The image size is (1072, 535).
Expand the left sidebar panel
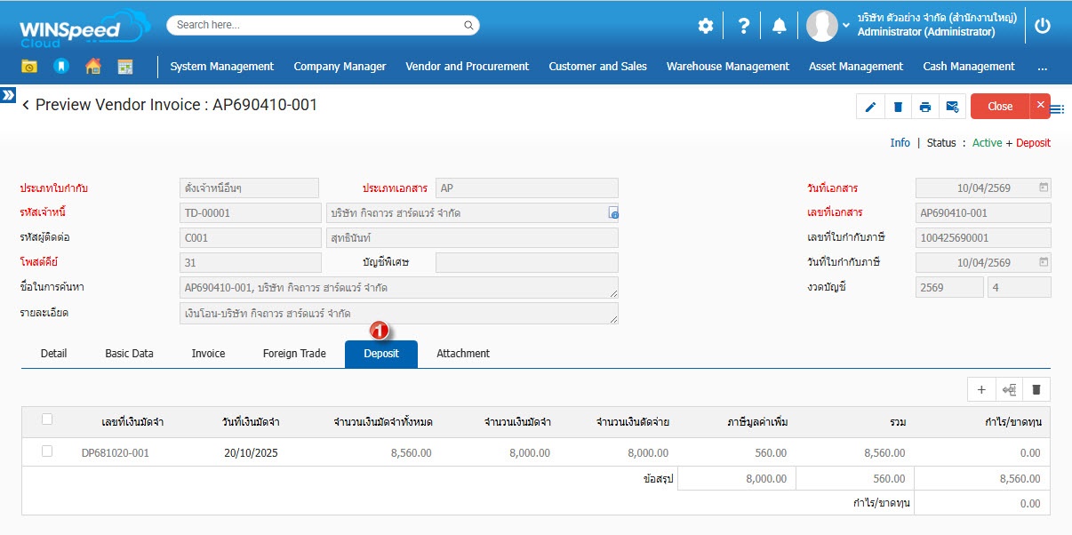click(x=8, y=94)
